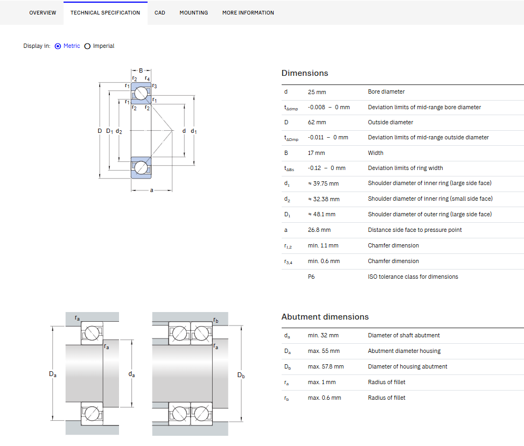
Task: Click the bearing cross-section dimension drawing
Action: (147, 130)
